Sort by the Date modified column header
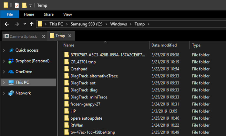This screenshot has height=136, width=226. coord(164,45)
